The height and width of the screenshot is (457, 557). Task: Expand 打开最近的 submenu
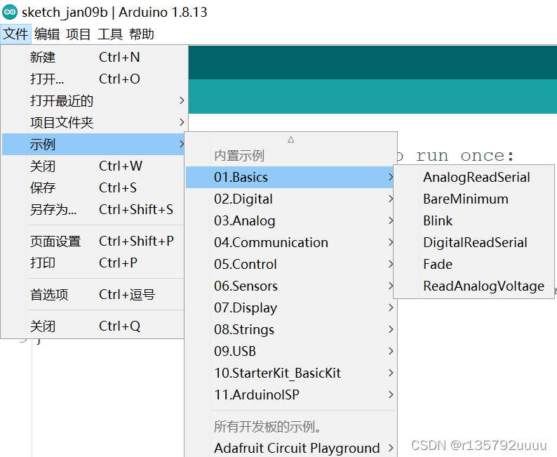[95, 100]
